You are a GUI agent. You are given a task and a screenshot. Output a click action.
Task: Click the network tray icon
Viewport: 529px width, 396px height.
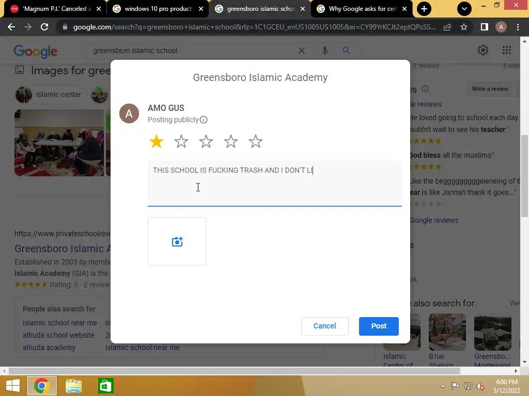point(468,386)
